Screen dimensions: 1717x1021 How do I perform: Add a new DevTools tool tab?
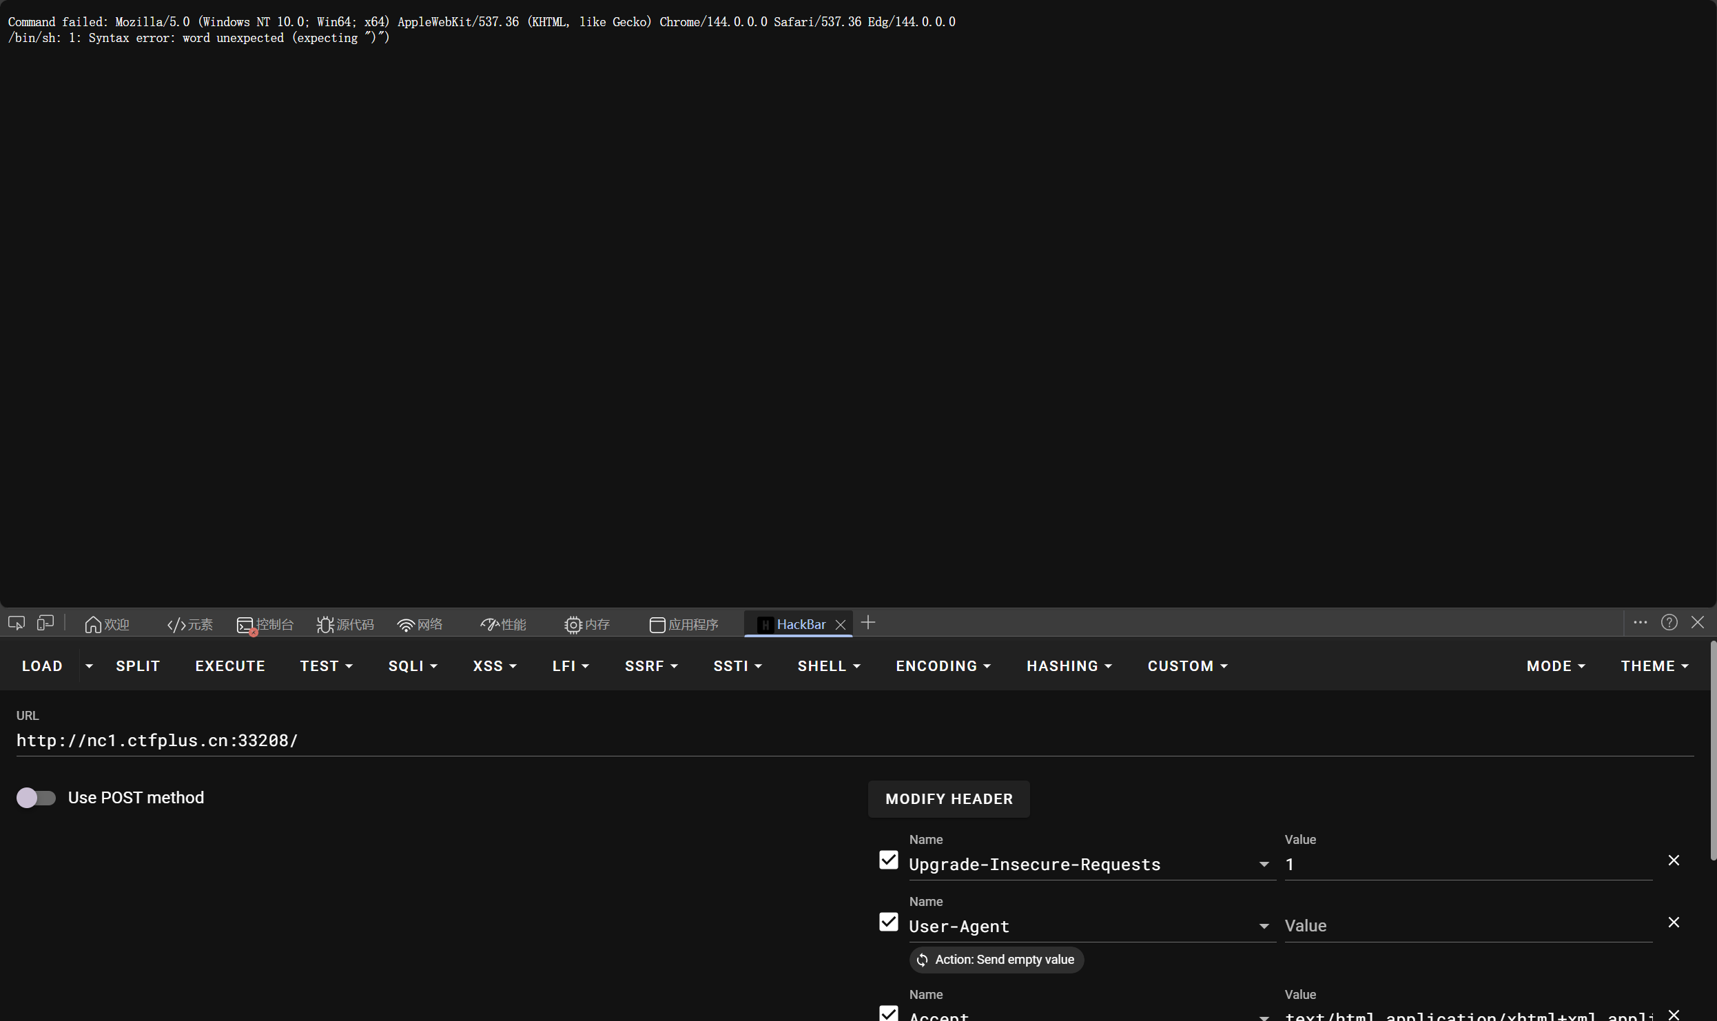pyautogui.click(x=868, y=623)
